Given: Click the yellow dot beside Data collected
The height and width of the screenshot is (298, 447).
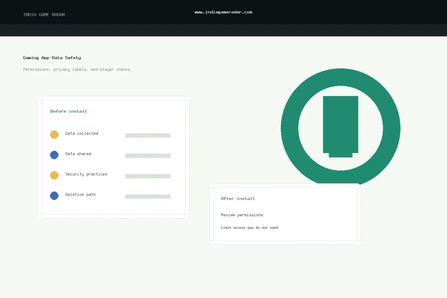Looking at the screenshot, I should [54, 134].
